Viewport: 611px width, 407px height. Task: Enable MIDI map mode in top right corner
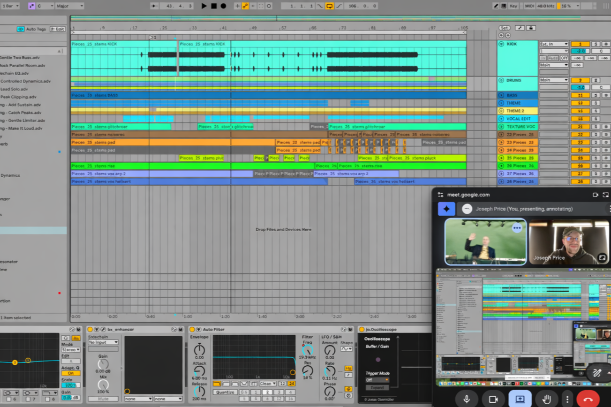tap(529, 6)
